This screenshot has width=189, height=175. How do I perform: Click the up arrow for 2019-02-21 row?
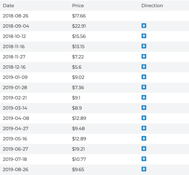pyautogui.click(x=144, y=97)
